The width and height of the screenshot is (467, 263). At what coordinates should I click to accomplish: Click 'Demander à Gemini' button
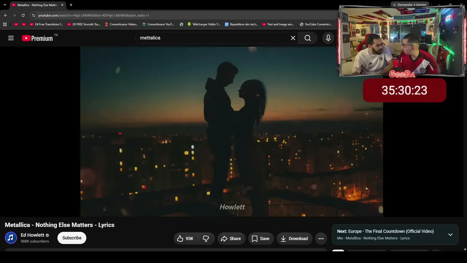click(x=409, y=5)
